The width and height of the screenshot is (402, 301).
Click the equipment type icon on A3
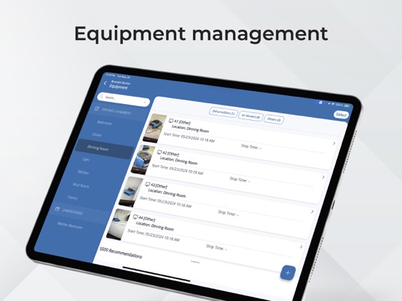pyautogui.click(x=147, y=184)
